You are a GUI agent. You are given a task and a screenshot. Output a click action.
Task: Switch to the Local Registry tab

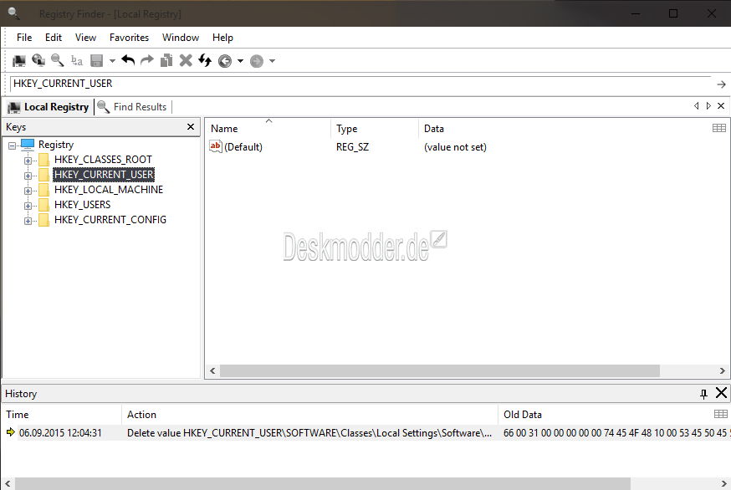[49, 107]
